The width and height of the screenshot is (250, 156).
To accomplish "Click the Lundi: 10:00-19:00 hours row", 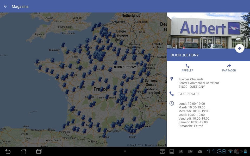I will point(192,104).
